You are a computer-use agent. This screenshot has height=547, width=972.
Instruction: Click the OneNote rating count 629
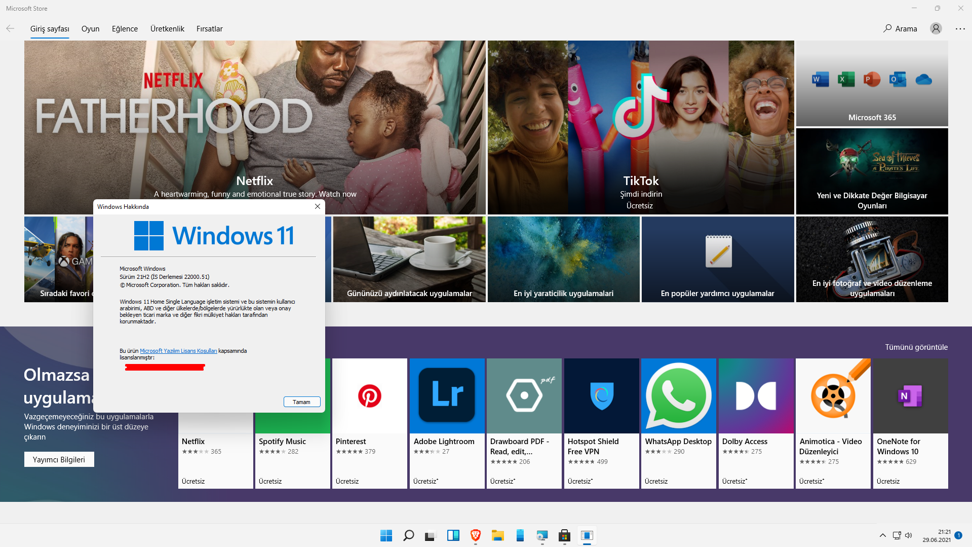point(911,462)
